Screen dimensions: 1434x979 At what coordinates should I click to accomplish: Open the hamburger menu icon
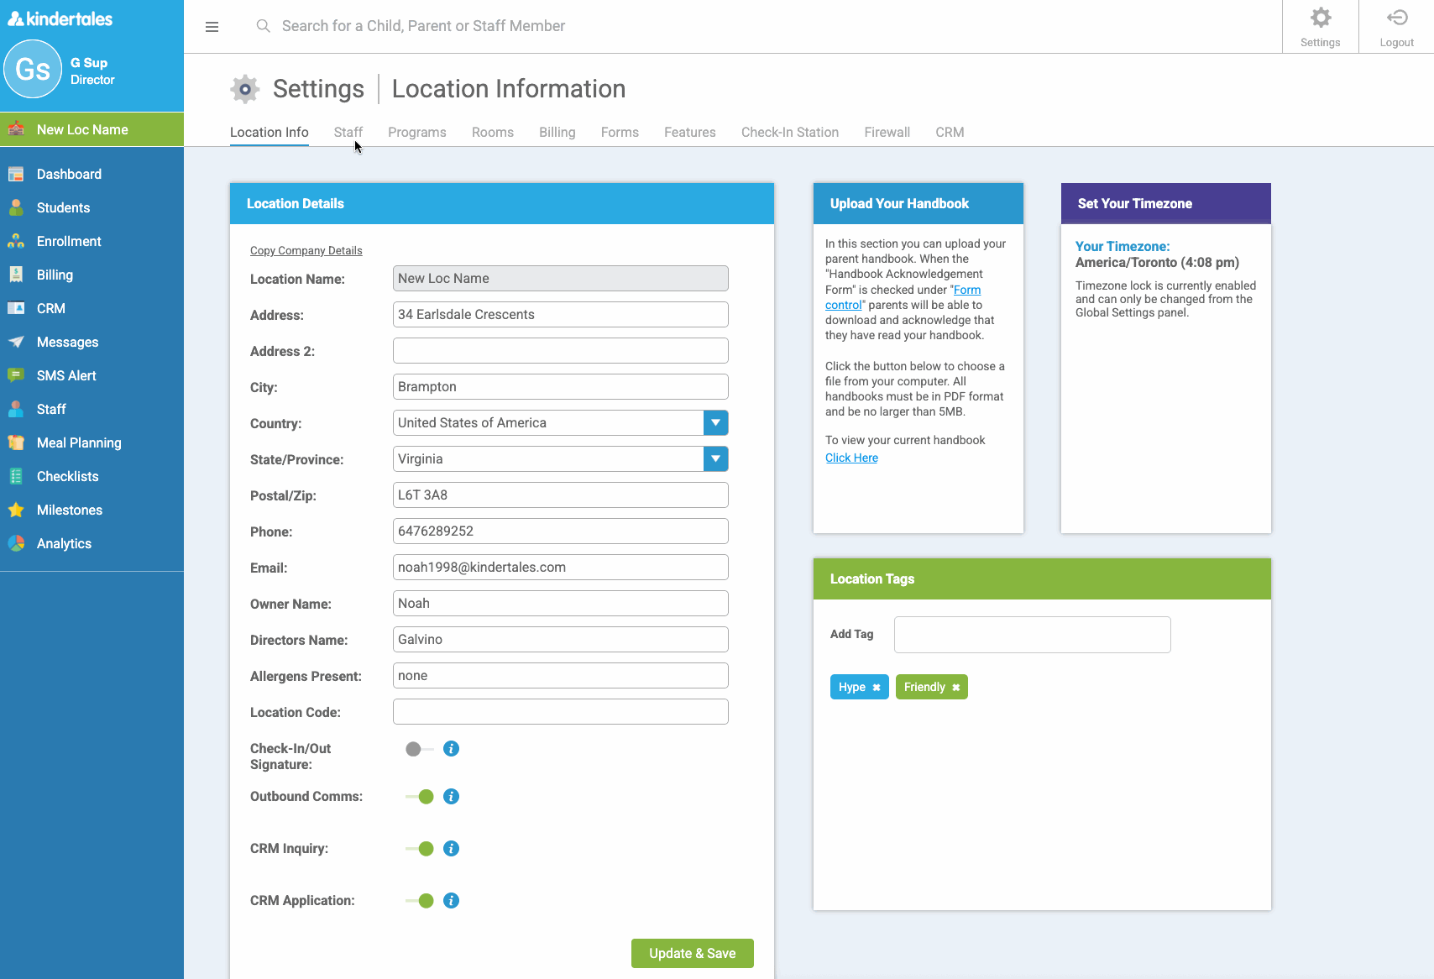tap(212, 27)
